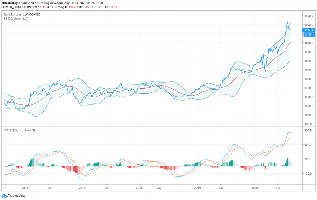317x200 pixels.
Task: Select the 'Gold Futures, 1W, COMEX' chart title
Action: 22,14
